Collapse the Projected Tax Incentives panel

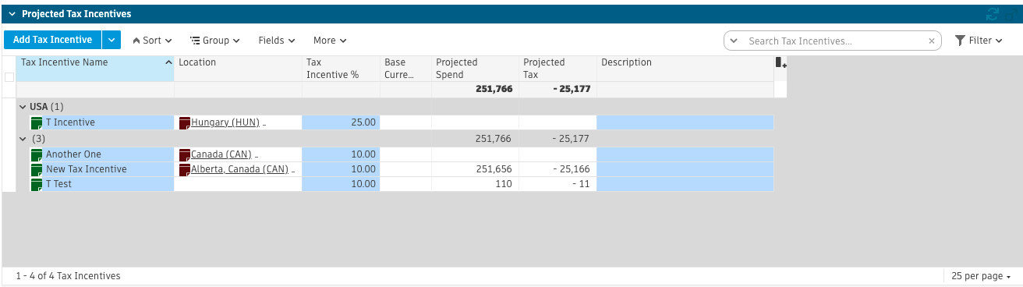tap(12, 14)
